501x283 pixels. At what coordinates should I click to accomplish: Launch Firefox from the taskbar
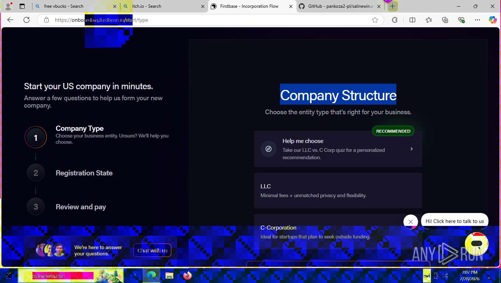188,276
